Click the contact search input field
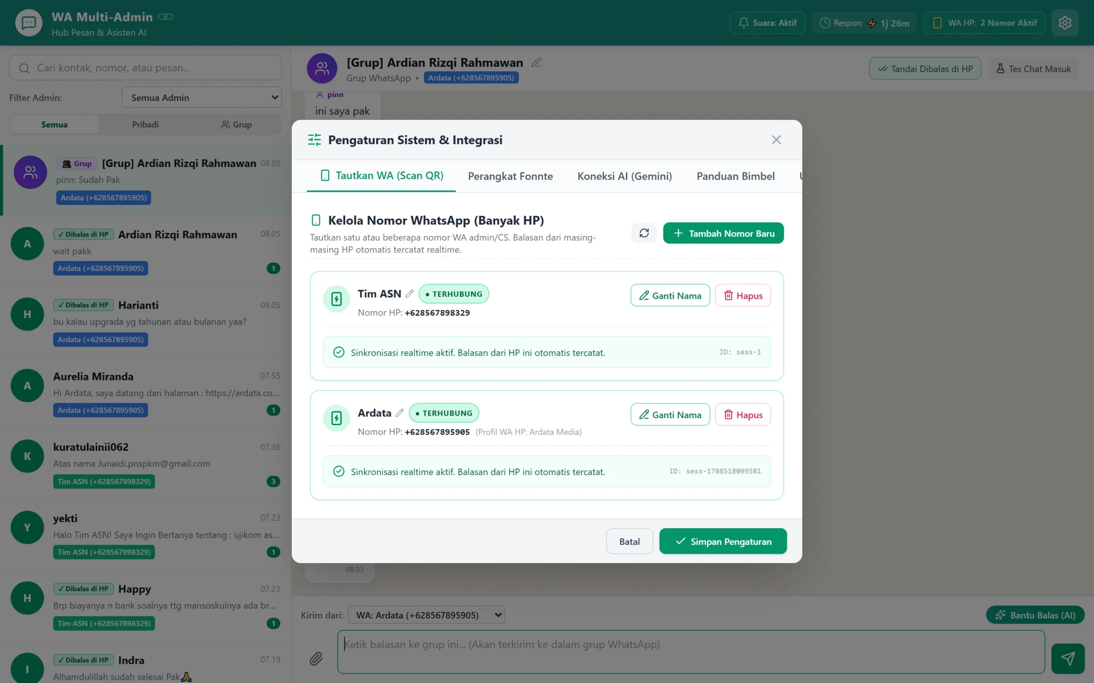1094x683 pixels. click(146, 68)
